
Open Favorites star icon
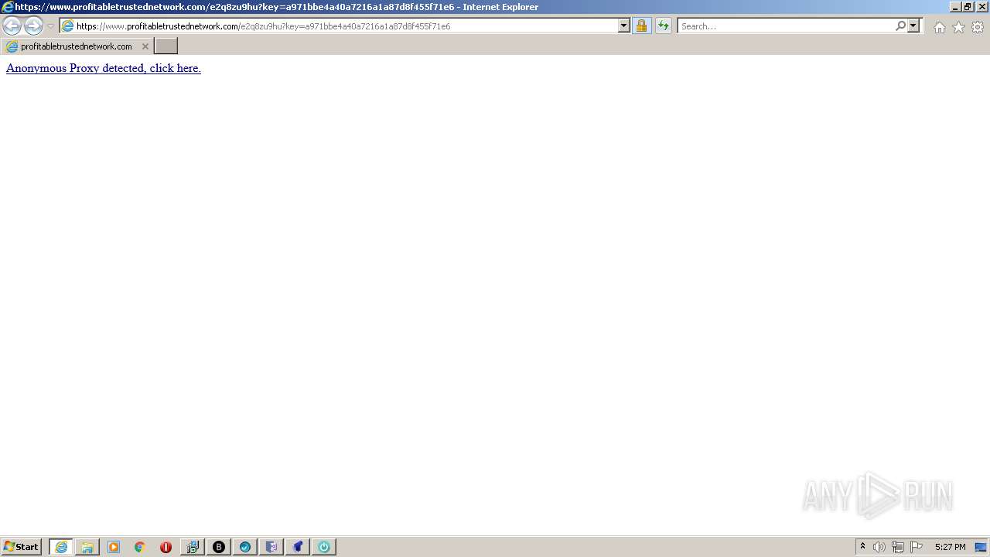tap(958, 27)
